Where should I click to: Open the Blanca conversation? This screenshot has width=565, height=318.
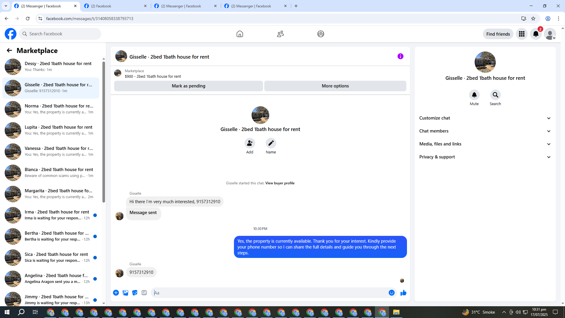point(51,173)
